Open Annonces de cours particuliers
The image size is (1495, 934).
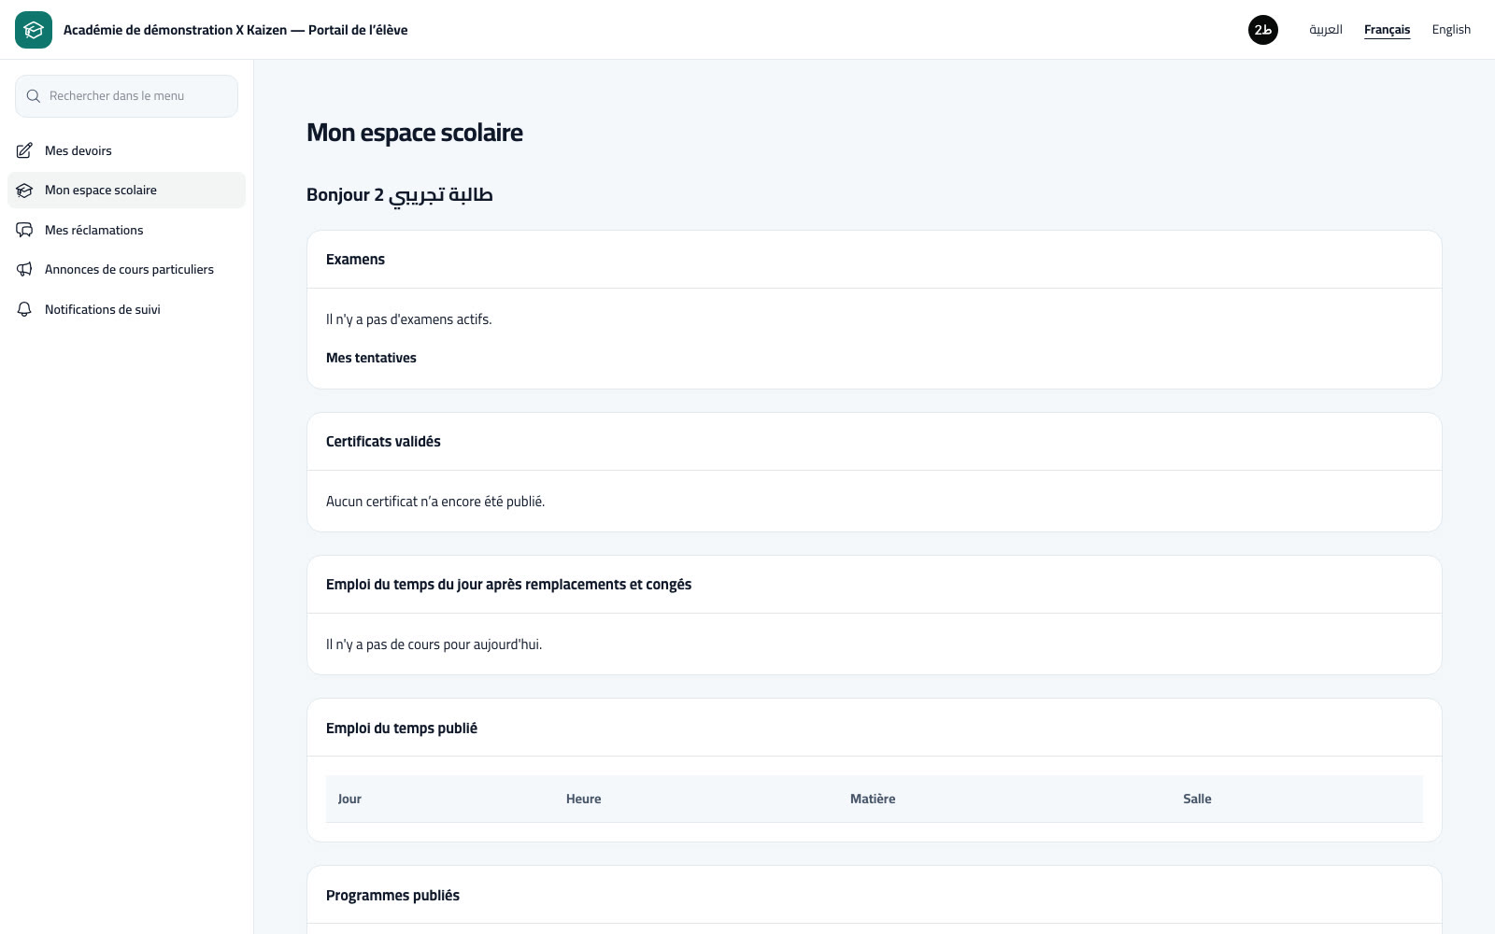click(x=126, y=270)
